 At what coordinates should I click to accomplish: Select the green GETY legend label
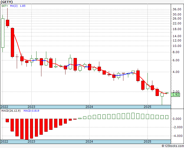[x=5, y=6]
